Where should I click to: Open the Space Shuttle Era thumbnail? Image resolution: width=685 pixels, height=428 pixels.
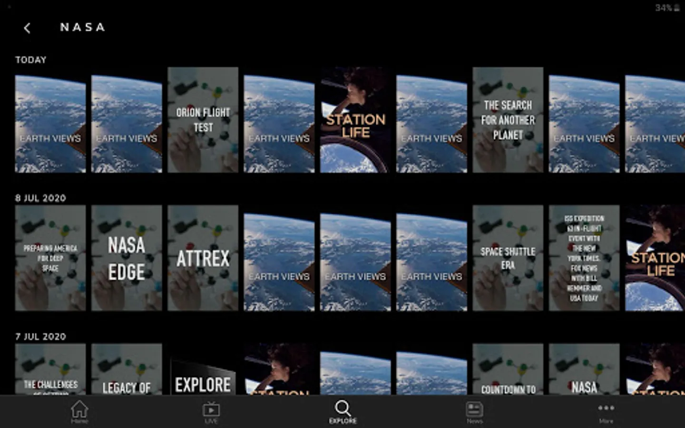coord(508,258)
